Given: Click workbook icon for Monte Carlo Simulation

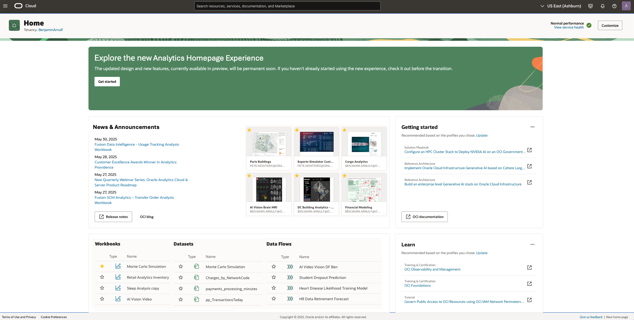Looking at the screenshot, I should coord(118,266).
